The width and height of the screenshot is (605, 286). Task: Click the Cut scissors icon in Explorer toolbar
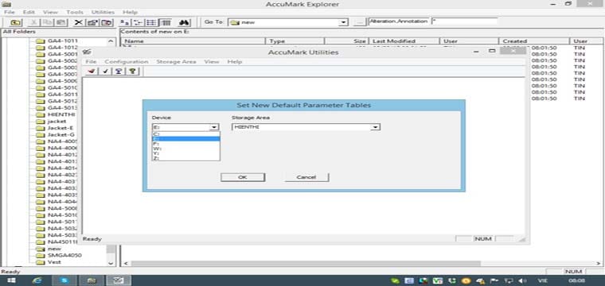[x=34, y=22]
